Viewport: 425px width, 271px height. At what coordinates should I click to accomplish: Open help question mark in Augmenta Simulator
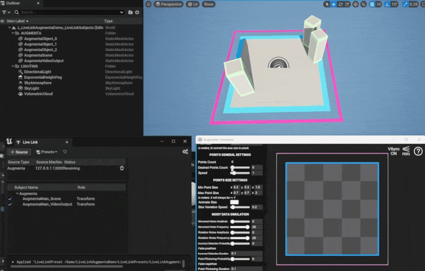(x=418, y=151)
